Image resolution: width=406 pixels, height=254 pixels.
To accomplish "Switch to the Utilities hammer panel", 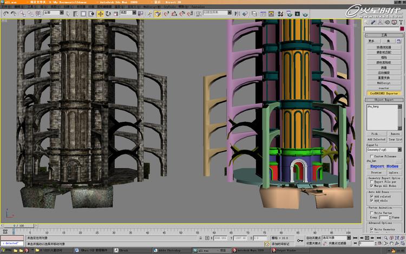I will (x=401, y=22).
